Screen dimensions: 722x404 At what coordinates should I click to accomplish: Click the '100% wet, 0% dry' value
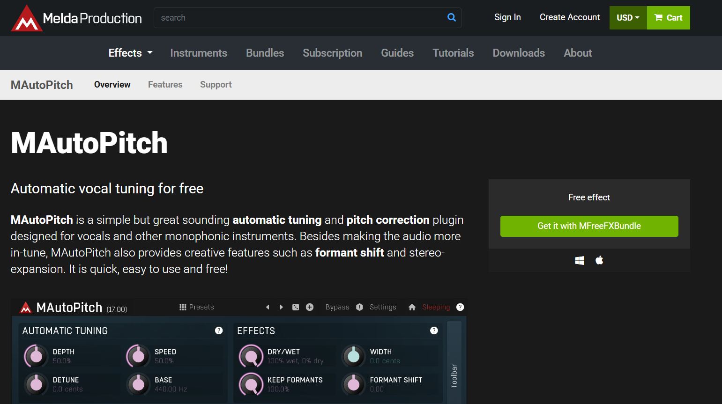pyautogui.click(x=295, y=361)
